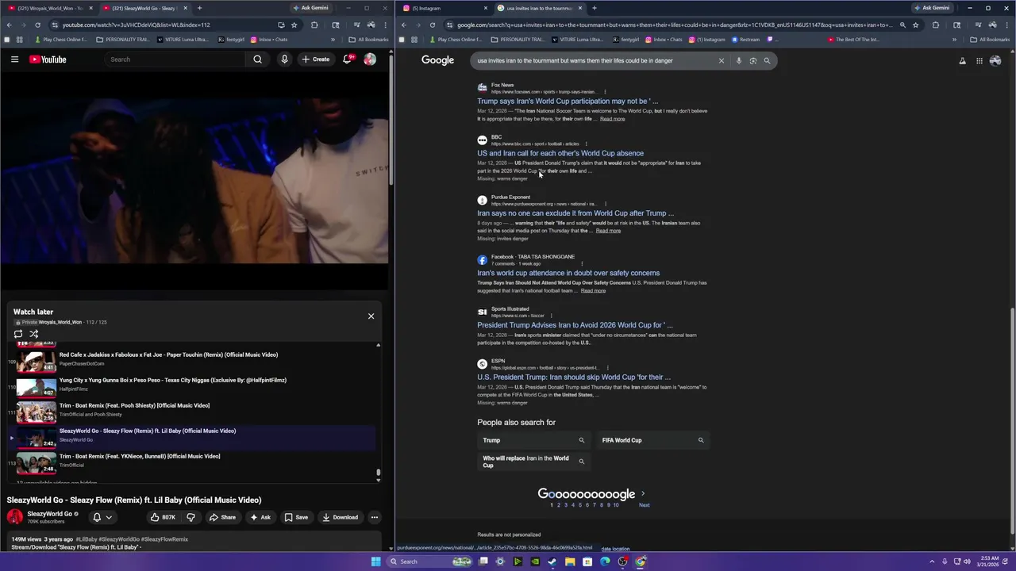
Task: Open the channel notification bell dropdown
Action: click(x=102, y=517)
